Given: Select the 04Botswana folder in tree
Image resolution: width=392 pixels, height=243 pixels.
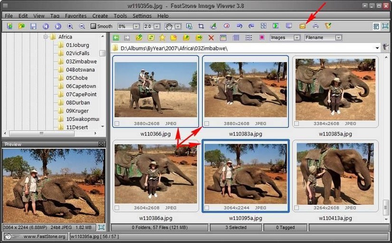Looking at the screenshot, I should (x=80, y=69).
